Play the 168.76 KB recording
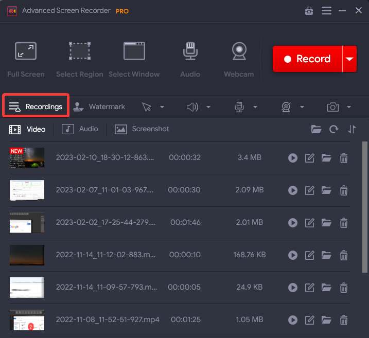The image size is (369, 338). pos(293,255)
